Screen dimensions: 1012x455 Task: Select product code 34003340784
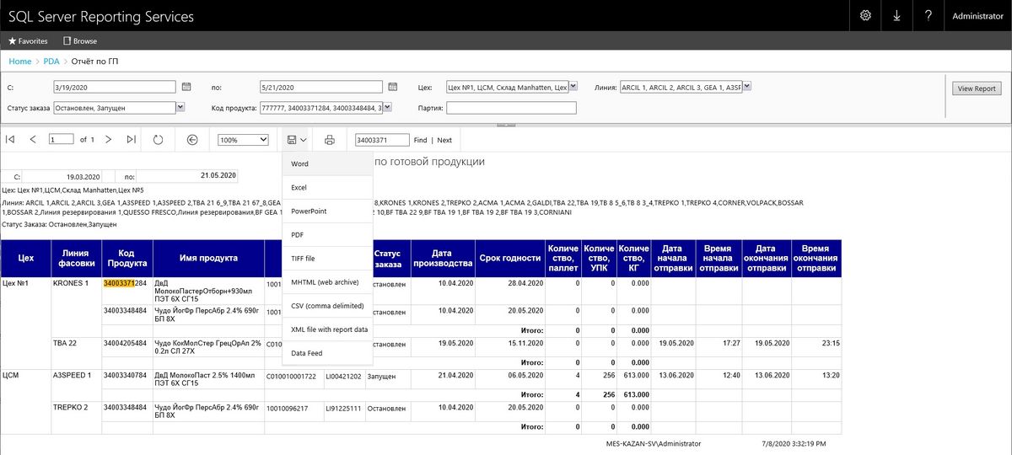126,375
